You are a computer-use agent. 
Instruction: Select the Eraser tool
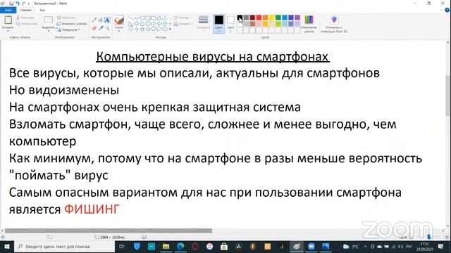94,28
